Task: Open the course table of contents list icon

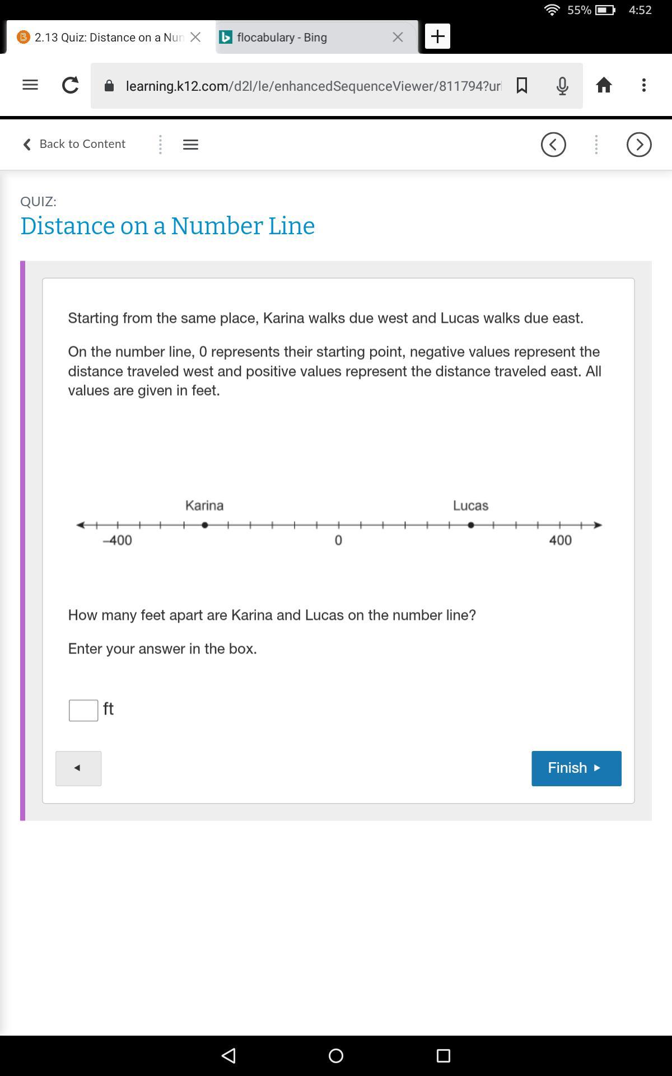Action: point(190,145)
